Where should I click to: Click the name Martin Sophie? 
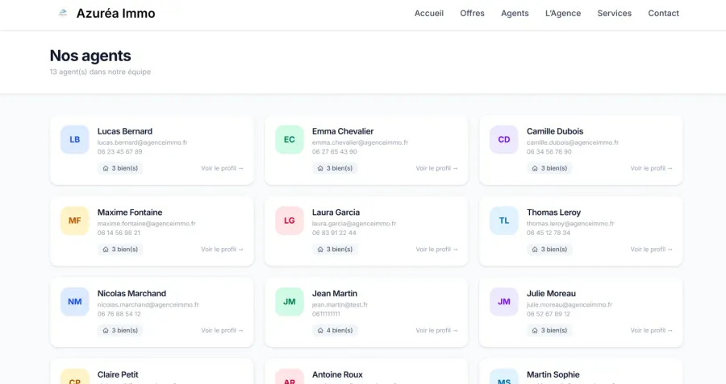[x=553, y=375]
